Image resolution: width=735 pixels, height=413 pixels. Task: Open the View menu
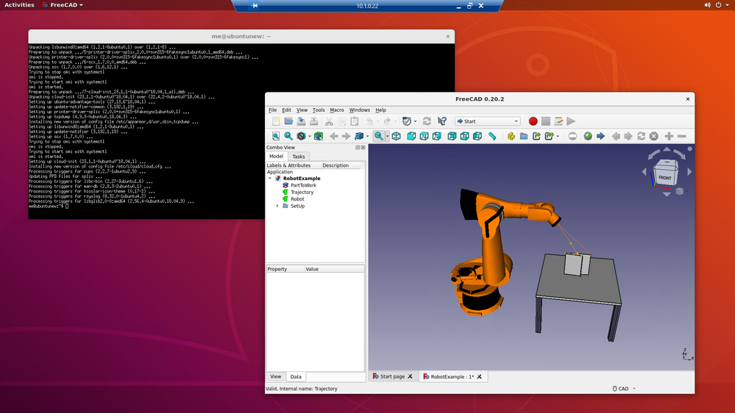pyautogui.click(x=302, y=110)
